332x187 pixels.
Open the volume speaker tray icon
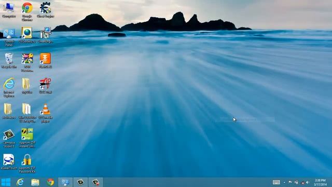coord(308,182)
